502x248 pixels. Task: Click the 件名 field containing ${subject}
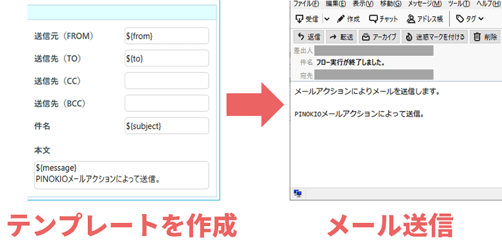coord(166,126)
